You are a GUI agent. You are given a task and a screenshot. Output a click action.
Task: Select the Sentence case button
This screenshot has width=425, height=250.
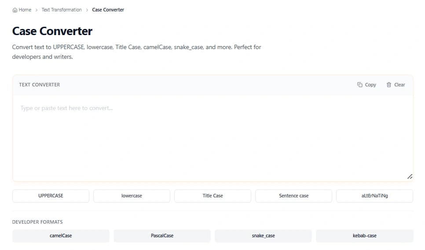(x=293, y=196)
